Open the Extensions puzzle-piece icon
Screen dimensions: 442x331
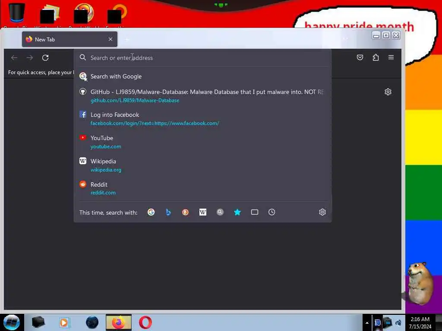(x=376, y=57)
